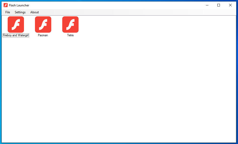Maximize the Flash Launcher window
The width and height of the screenshot is (238, 144).
pos(219,5)
